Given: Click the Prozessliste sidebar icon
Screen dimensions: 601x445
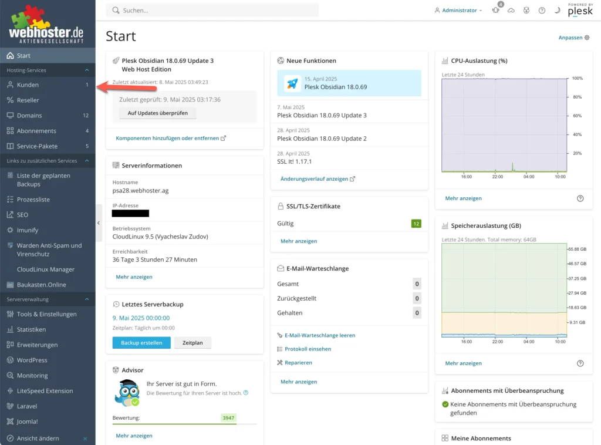Looking at the screenshot, I should [x=10, y=200].
